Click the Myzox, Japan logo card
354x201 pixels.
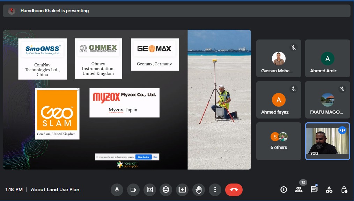[124, 103]
